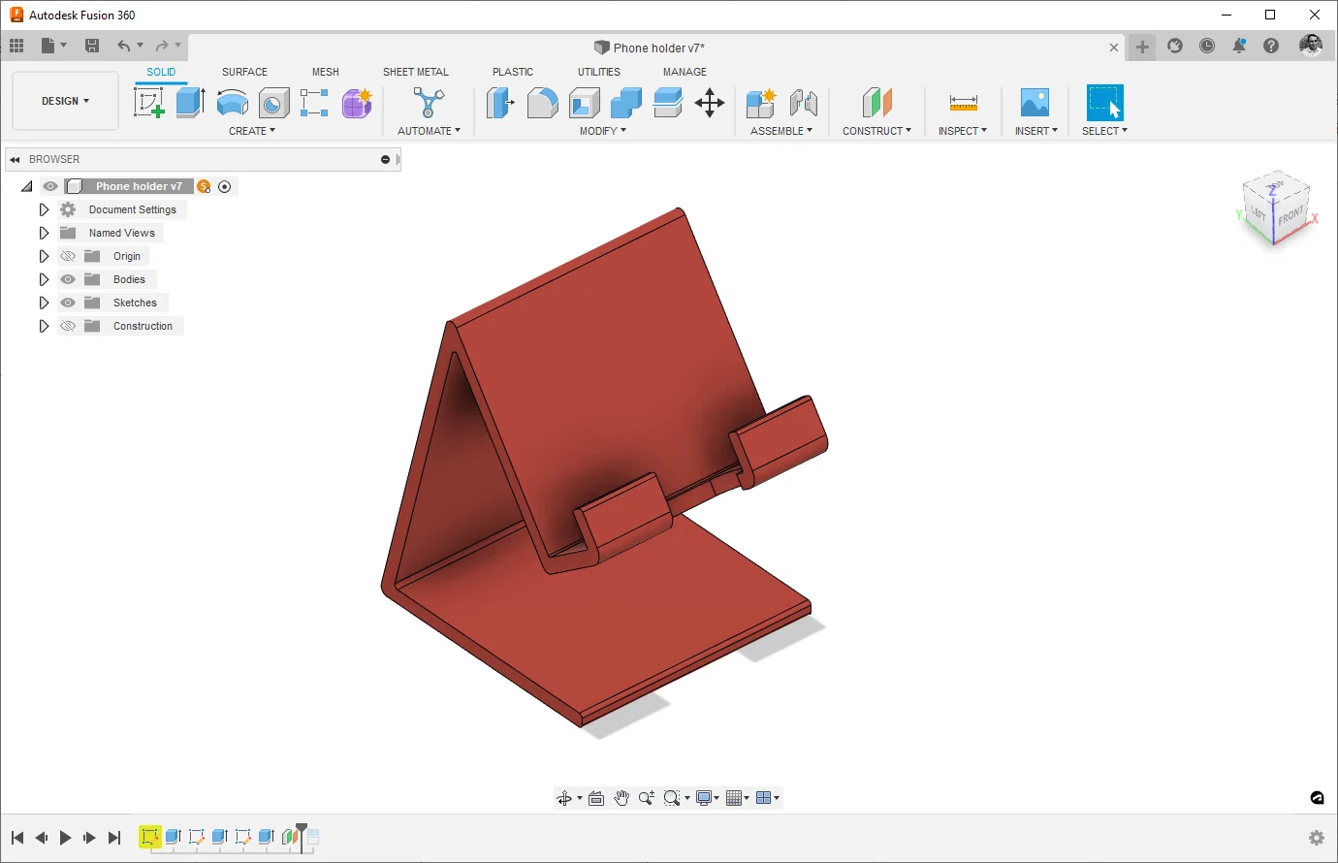Hide the Bodies folder
Image resolution: width=1338 pixels, height=863 pixels.
68,279
